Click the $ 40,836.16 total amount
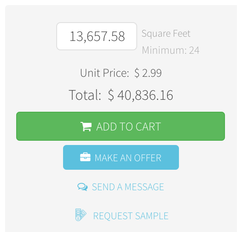The width and height of the screenshot is (242, 232). pos(141,95)
